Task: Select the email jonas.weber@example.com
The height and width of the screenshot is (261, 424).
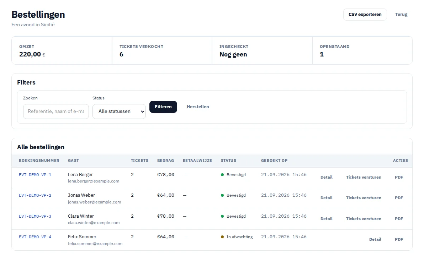Action: coord(94,202)
